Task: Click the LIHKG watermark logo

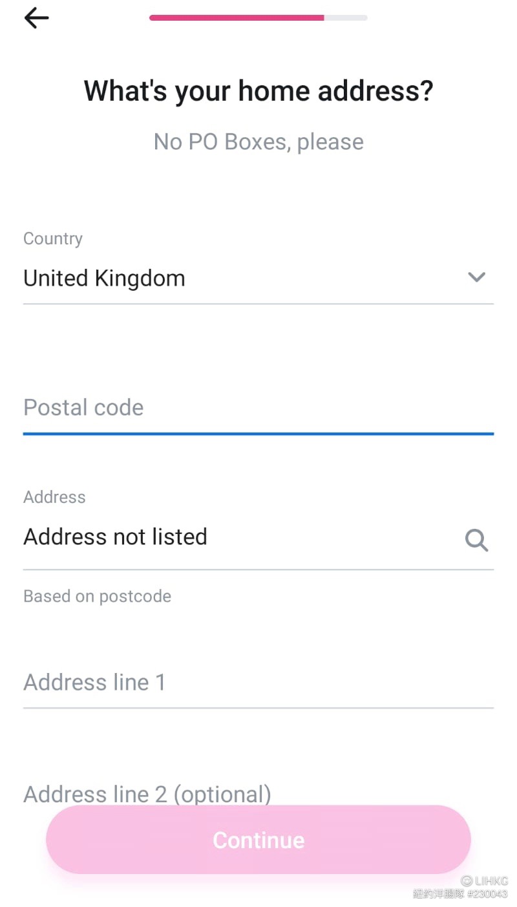Action: coord(485,881)
